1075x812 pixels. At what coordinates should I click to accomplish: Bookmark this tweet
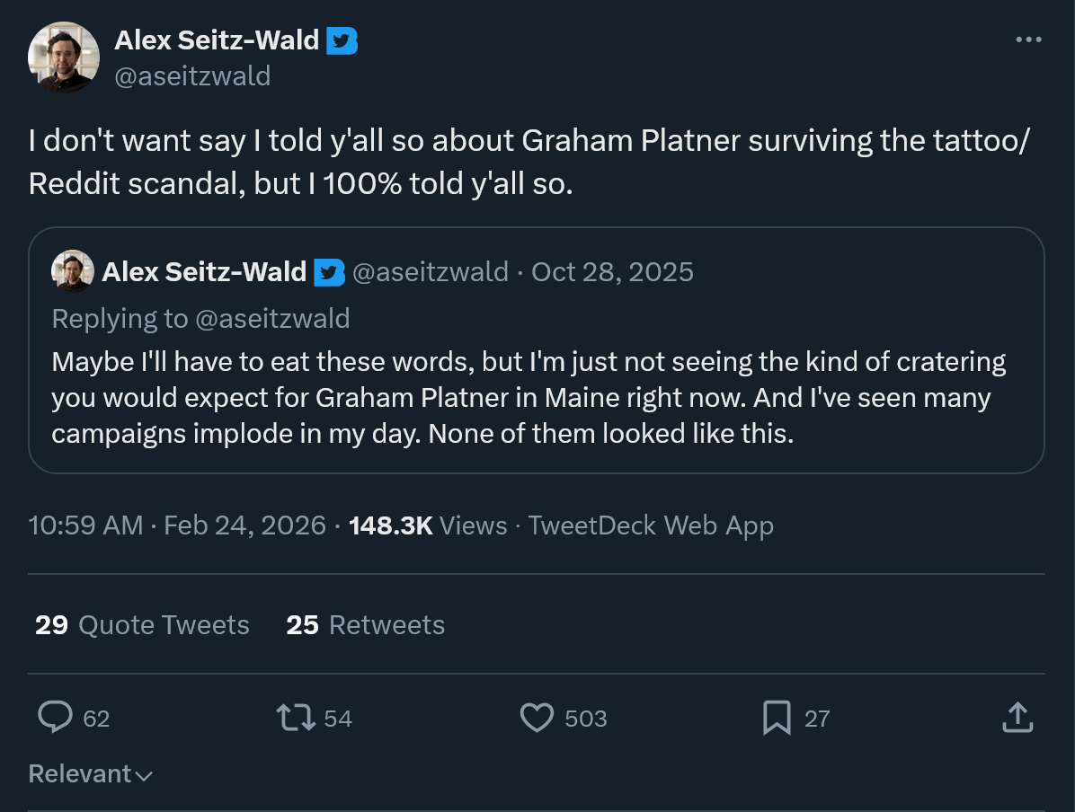click(777, 717)
